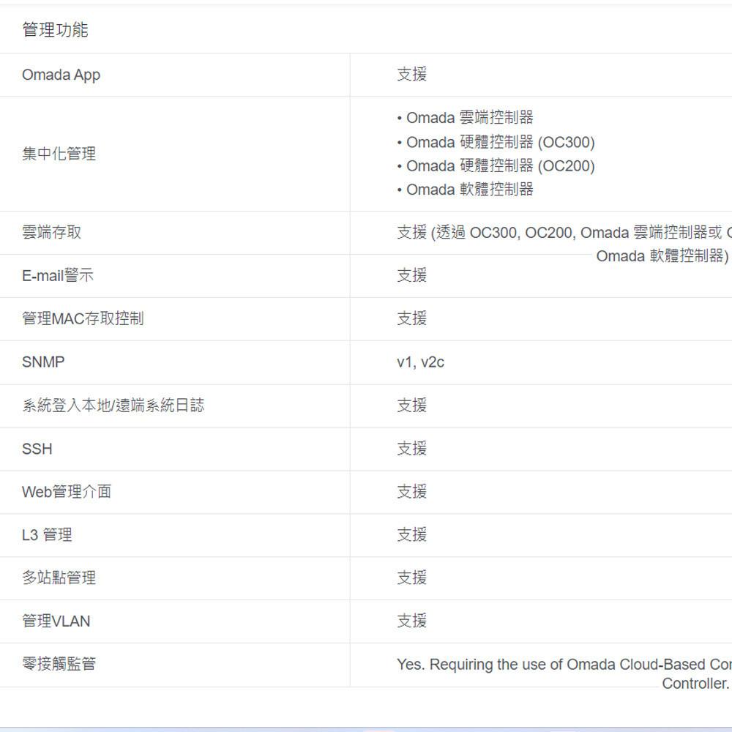Image resolution: width=732 pixels, height=732 pixels.
Task: Select the Omada 硬體控制器 (OC200) entry
Action: click(498, 165)
